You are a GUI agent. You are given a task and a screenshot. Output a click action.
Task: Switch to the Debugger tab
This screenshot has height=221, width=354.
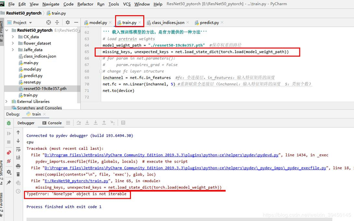coord(26,123)
